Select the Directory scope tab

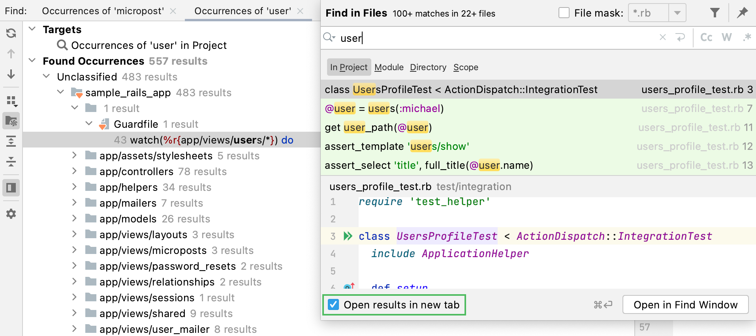point(428,67)
